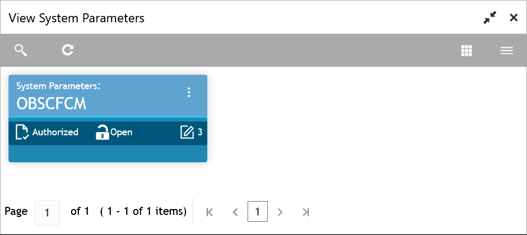Switch to tile grid view

467,50
